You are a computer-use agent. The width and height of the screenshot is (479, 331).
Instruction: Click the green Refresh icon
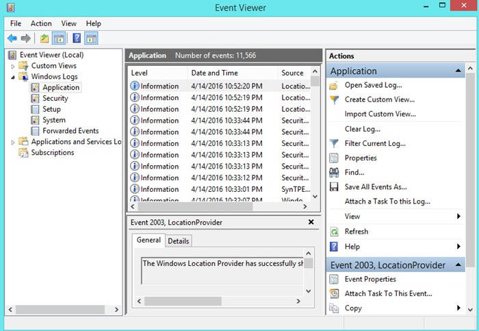coord(334,232)
